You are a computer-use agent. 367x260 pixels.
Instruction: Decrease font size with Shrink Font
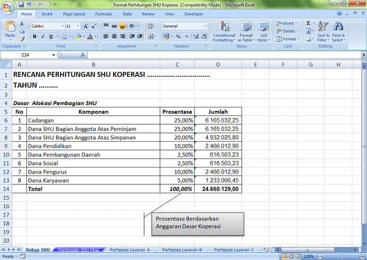click(x=94, y=26)
